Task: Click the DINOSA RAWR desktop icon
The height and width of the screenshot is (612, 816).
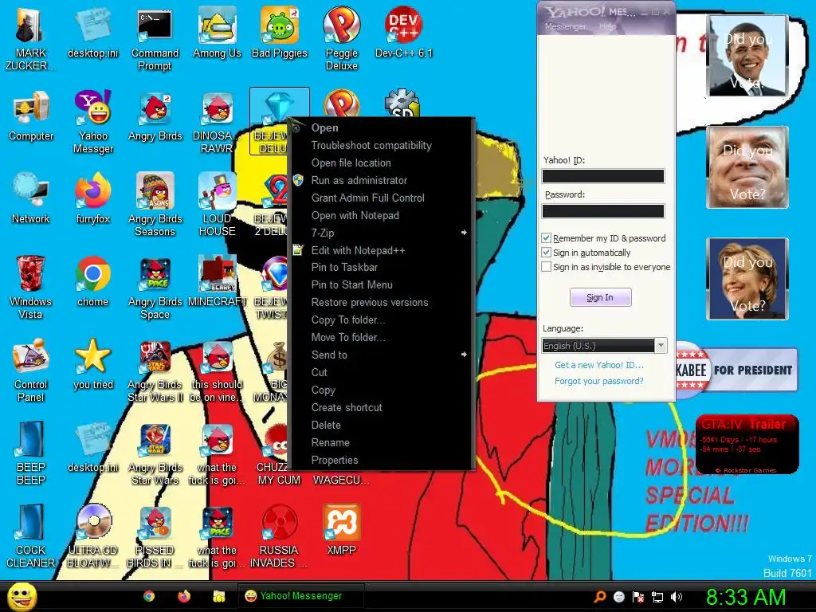Action: click(x=217, y=123)
